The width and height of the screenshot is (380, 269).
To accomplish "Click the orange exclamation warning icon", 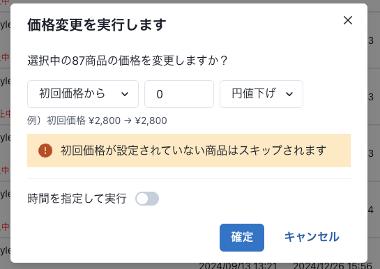I will 45,151.
